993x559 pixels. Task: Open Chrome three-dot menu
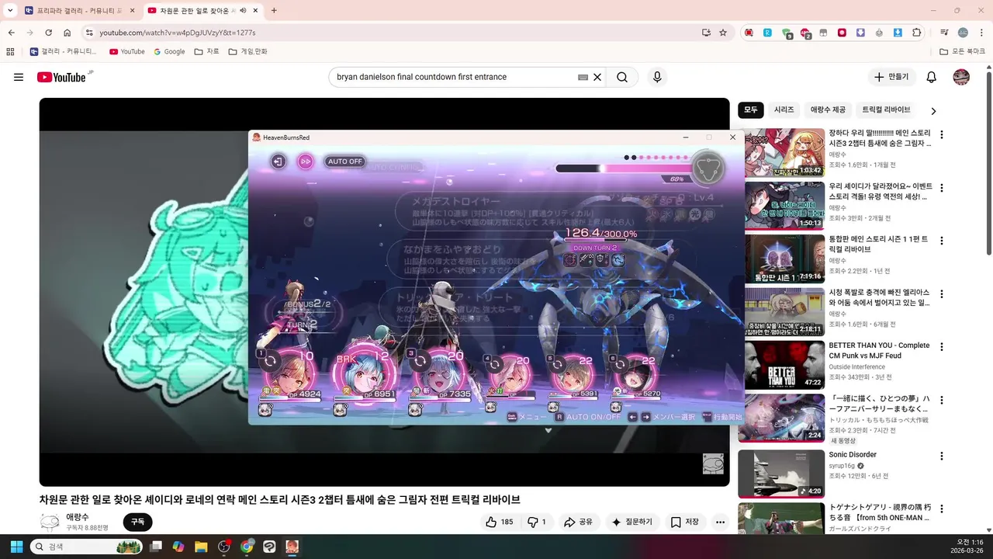tap(981, 33)
